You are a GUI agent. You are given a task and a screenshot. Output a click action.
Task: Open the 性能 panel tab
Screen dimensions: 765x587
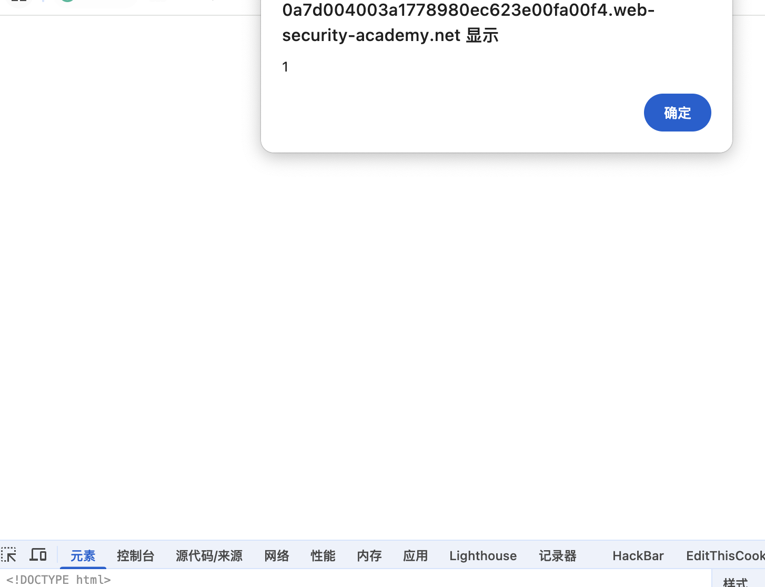click(x=323, y=556)
